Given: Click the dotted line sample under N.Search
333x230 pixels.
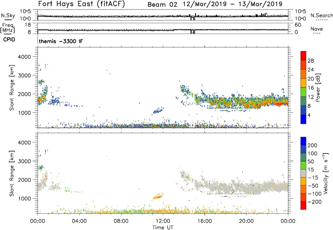Looking at the screenshot, I should click(x=322, y=20).
